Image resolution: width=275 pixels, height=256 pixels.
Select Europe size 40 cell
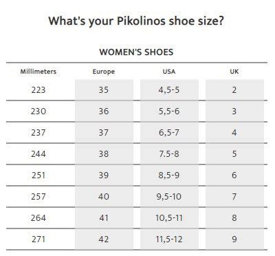coord(104,197)
